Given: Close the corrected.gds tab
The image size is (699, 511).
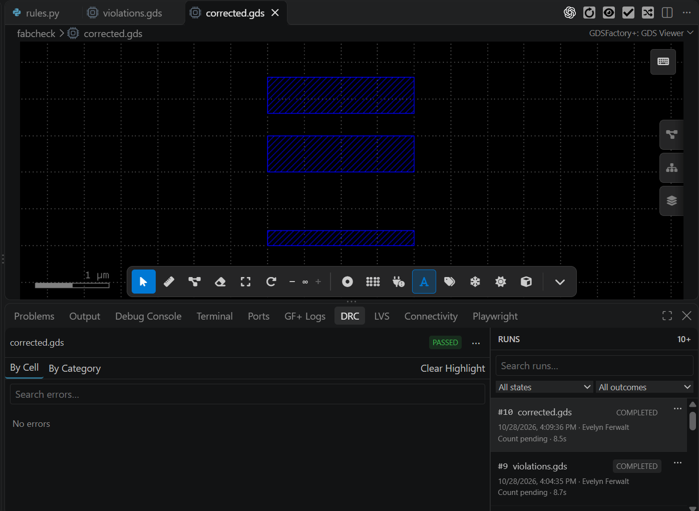Looking at the screenshot, I should point(275,13).
